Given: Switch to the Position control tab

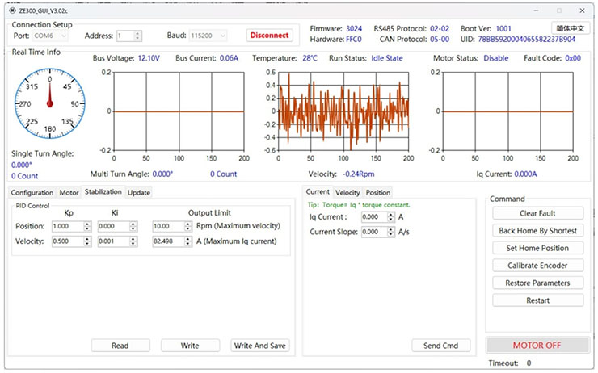Looking at the screenshot, I should point(378,193).
